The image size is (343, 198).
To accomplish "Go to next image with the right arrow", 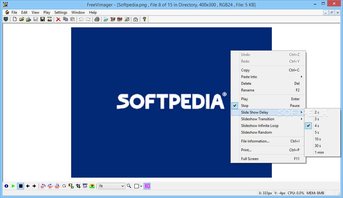I will coord(34,186).
